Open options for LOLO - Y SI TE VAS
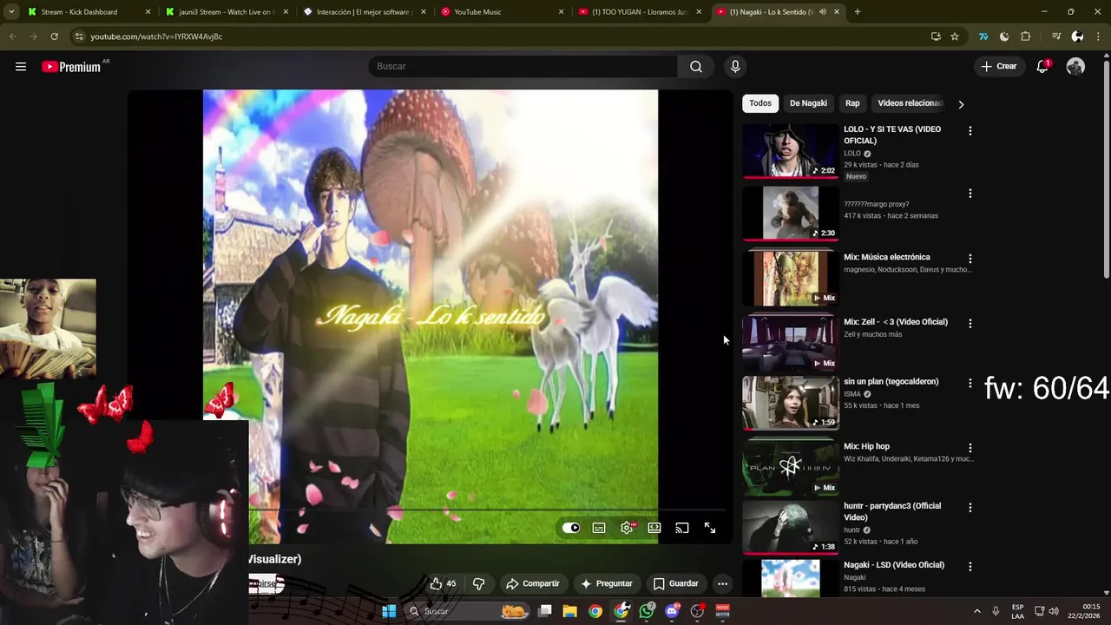The width and height of the screenshot is (1111, 625). tap(970, 131)
